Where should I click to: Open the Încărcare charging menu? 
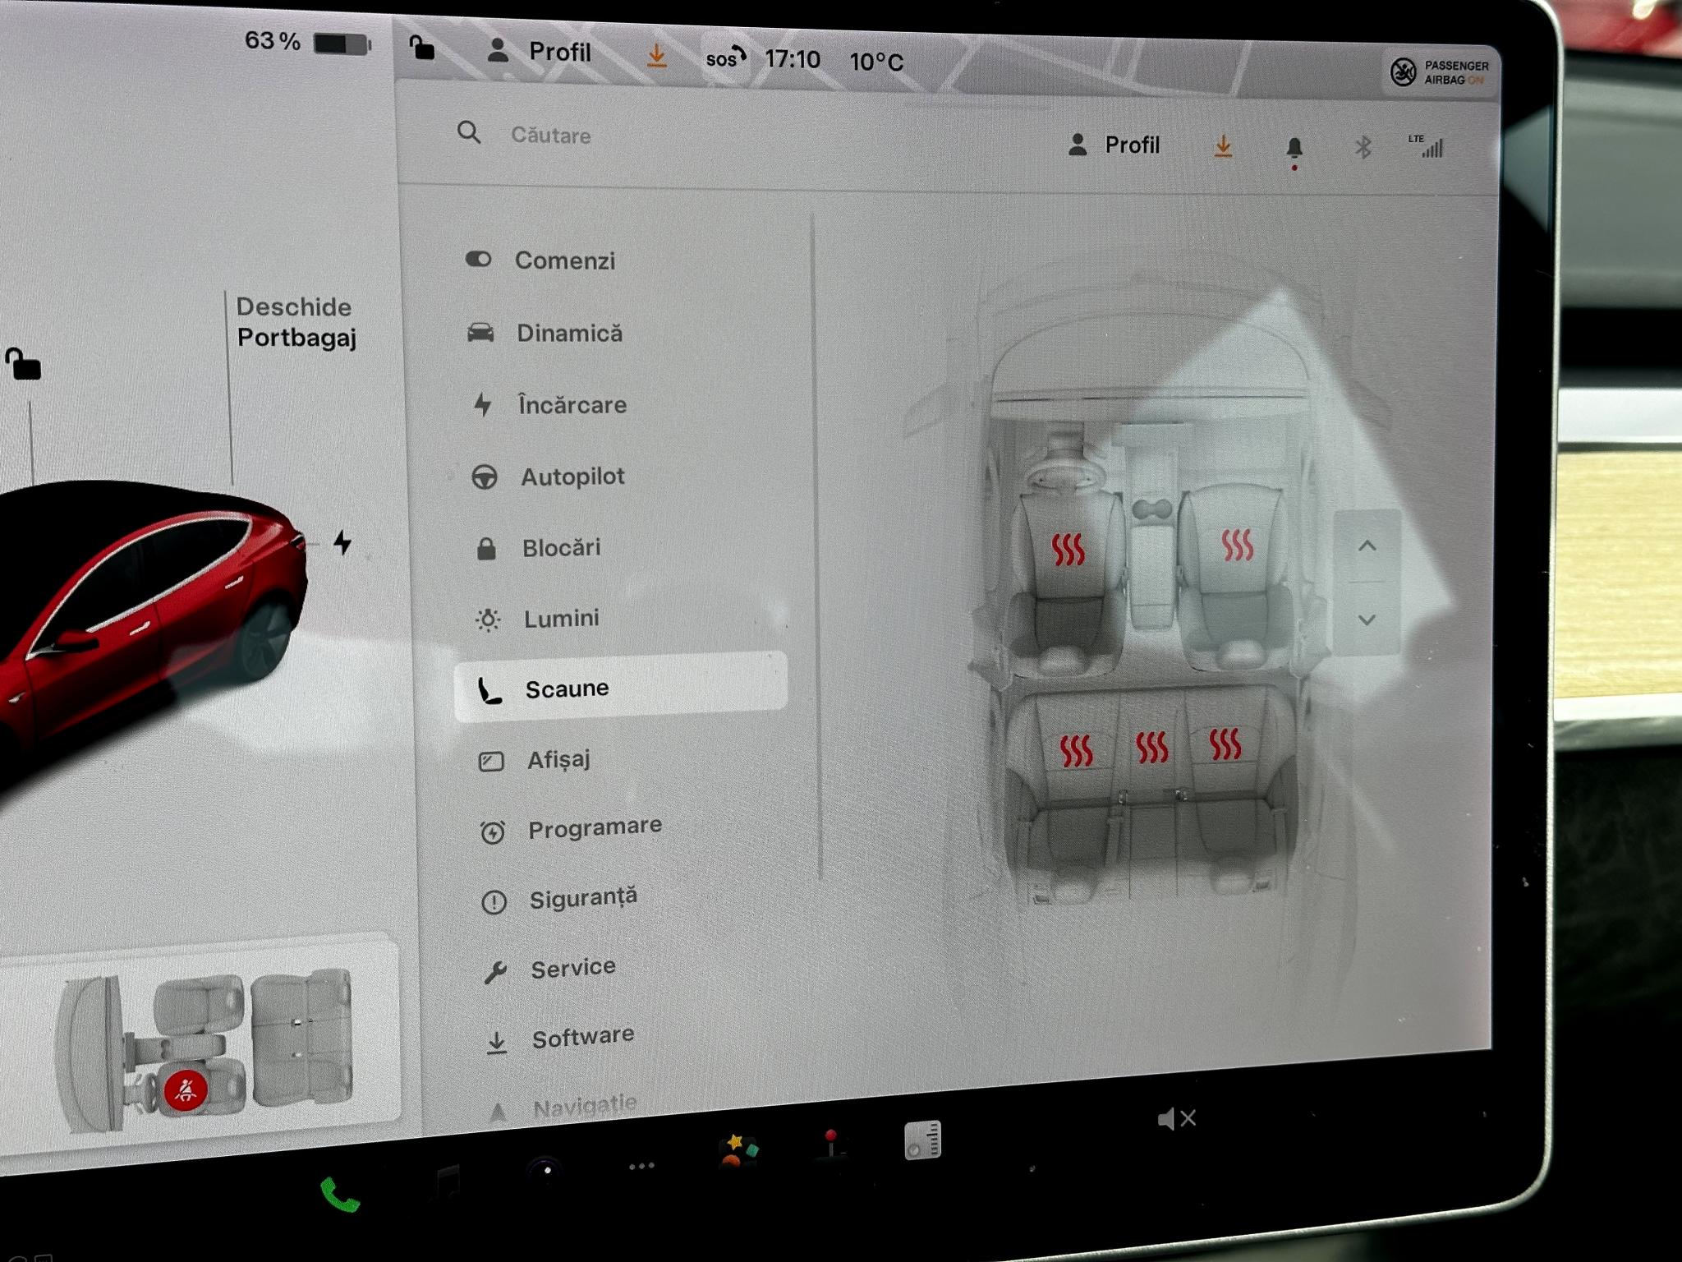pos(548,404)
